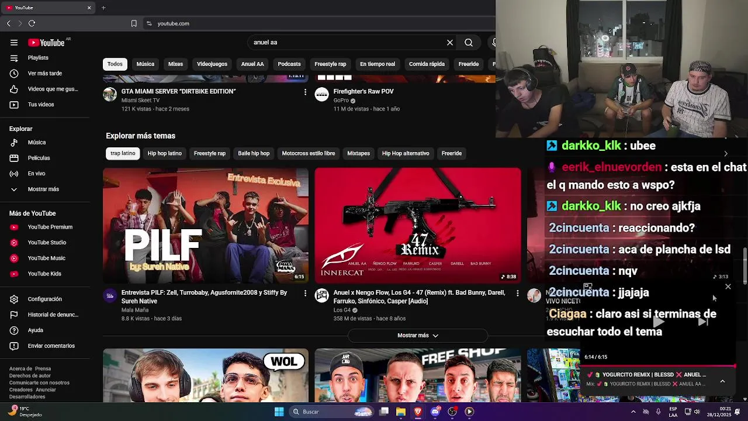Select the Motocross estilo libre topic chip

(x=309, y=153)
